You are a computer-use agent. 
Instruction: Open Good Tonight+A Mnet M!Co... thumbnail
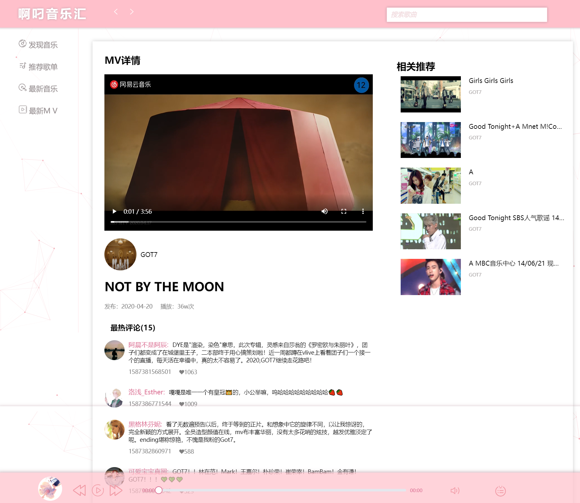pyautogui.click(x=430, y=140)
